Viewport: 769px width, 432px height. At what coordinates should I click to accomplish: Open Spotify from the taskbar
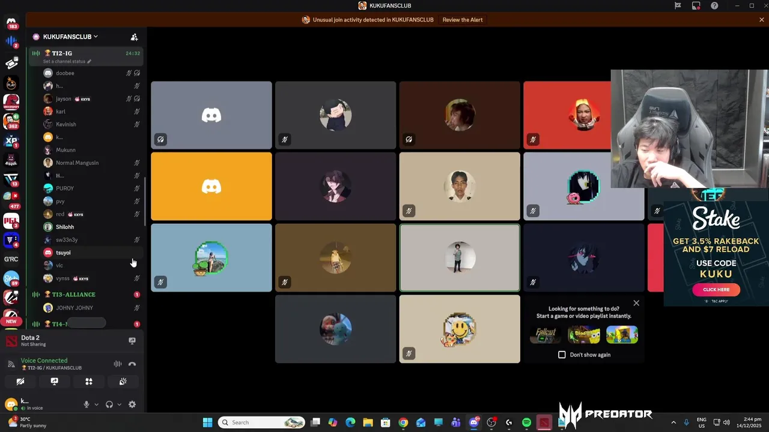pos(526,422)
